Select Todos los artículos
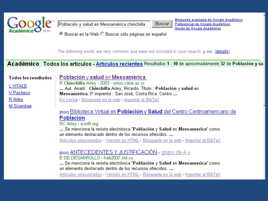This screenshot has height=201, width=268. point(67,64)
